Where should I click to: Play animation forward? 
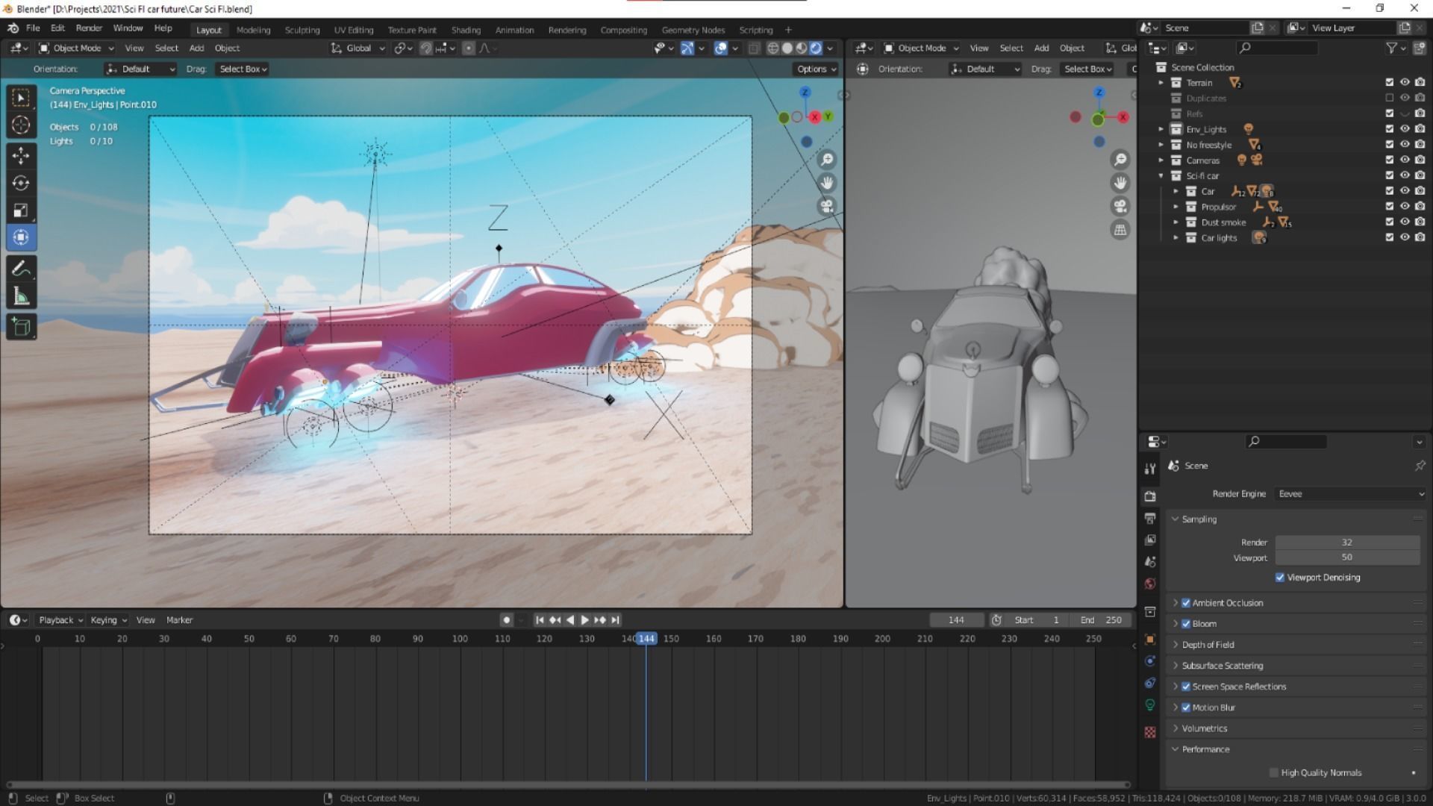tap(584, 620)
